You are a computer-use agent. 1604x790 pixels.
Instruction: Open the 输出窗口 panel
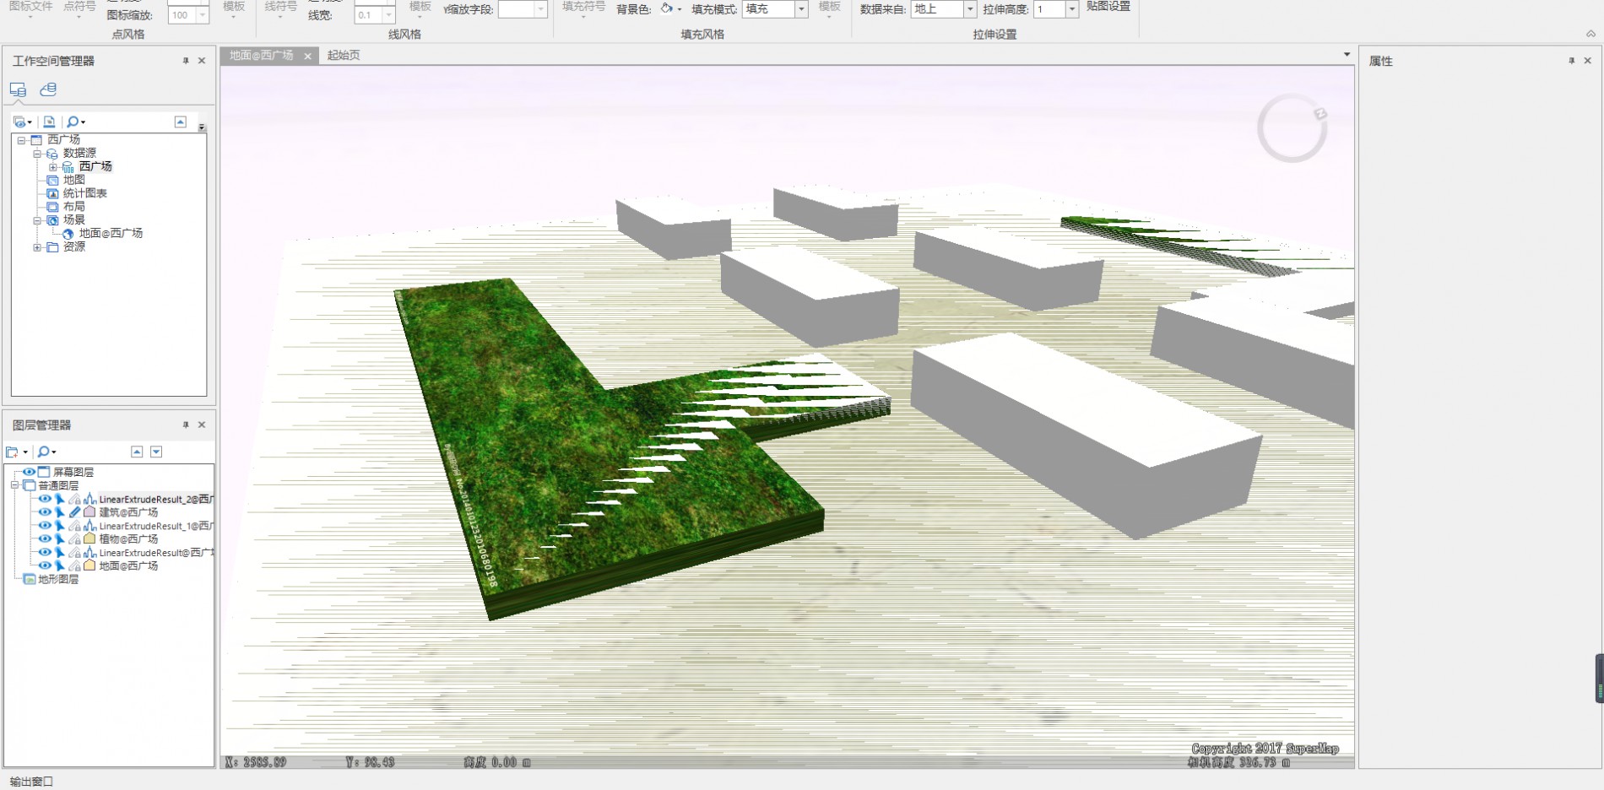31,782
